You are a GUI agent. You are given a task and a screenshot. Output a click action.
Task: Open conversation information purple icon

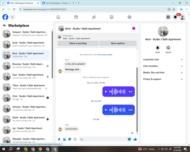(x=134, y=28)
